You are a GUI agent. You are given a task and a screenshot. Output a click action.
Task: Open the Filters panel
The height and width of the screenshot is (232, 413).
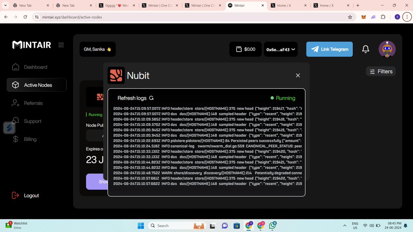[381, 71]
